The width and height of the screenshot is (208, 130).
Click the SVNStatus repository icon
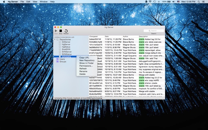coord(60,54)
